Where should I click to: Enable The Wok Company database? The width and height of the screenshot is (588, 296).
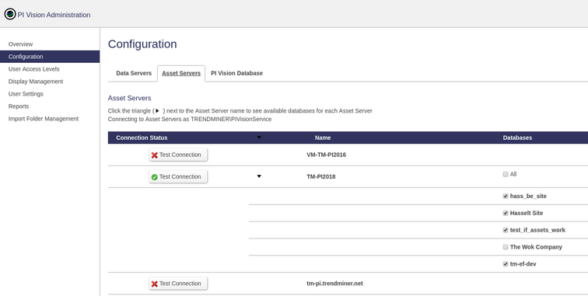point(506,247)
